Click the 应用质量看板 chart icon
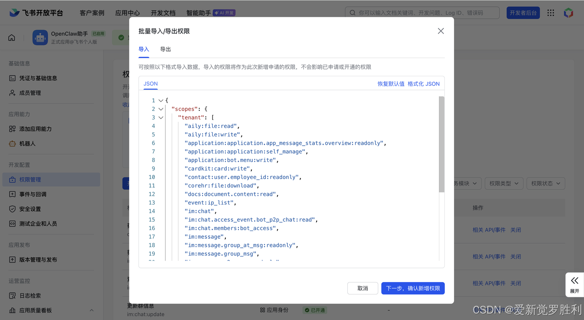The image size is (584, 320). tap(12, 310)
